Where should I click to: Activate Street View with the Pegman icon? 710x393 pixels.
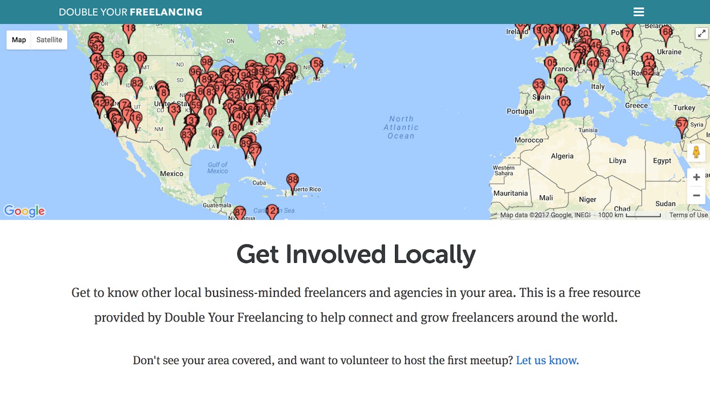697,152
